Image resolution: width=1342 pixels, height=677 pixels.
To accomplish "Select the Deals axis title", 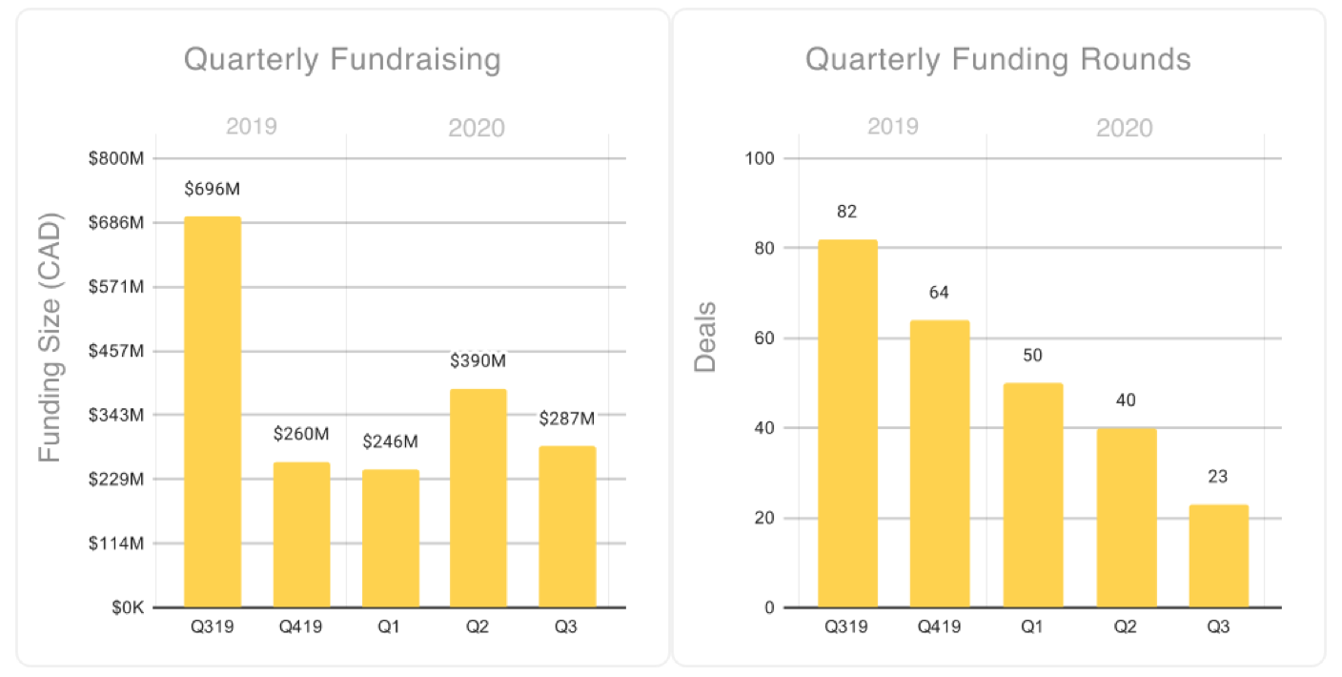I will point(705,337).
